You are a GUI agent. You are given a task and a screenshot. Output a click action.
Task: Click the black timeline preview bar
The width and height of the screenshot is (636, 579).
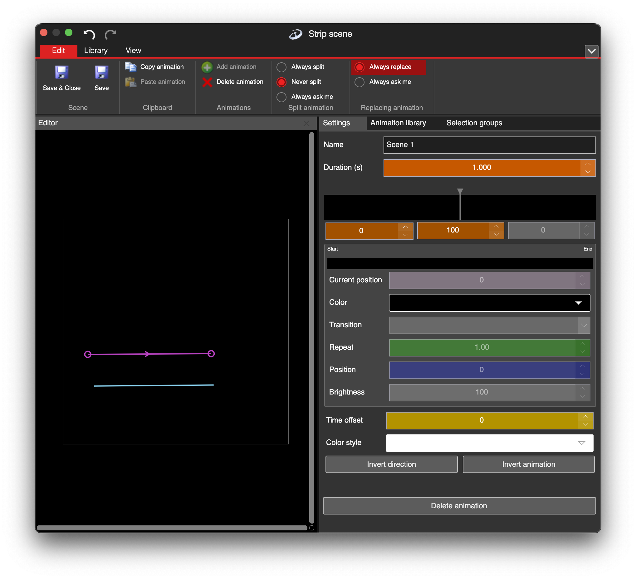tap(460, 207)
